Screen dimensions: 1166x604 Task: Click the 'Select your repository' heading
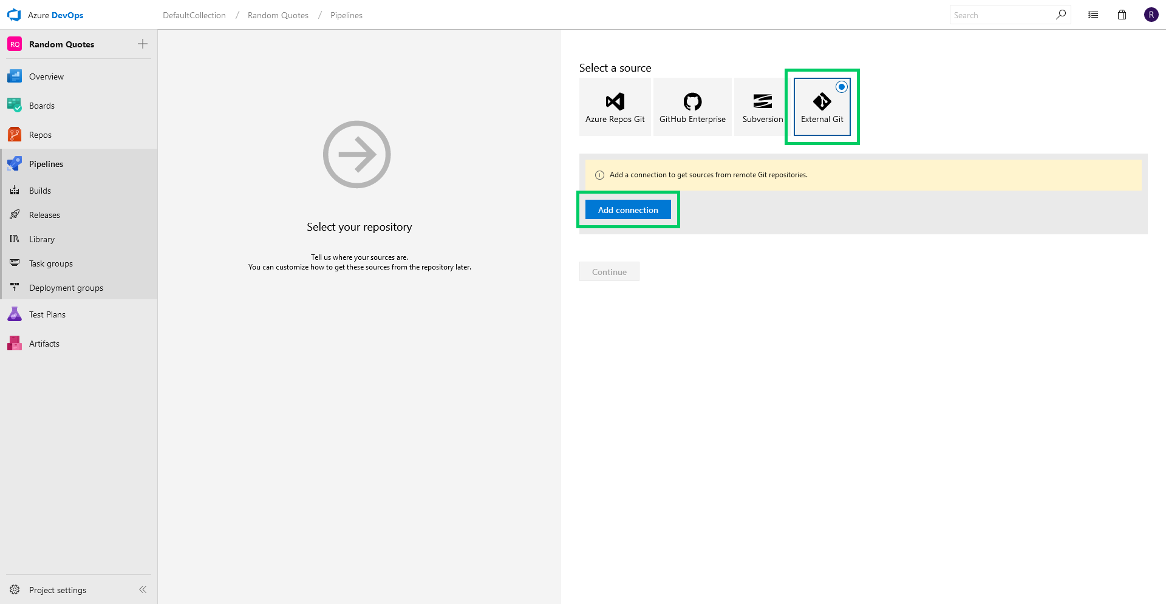pyautogui.click(x=360, y=227)
